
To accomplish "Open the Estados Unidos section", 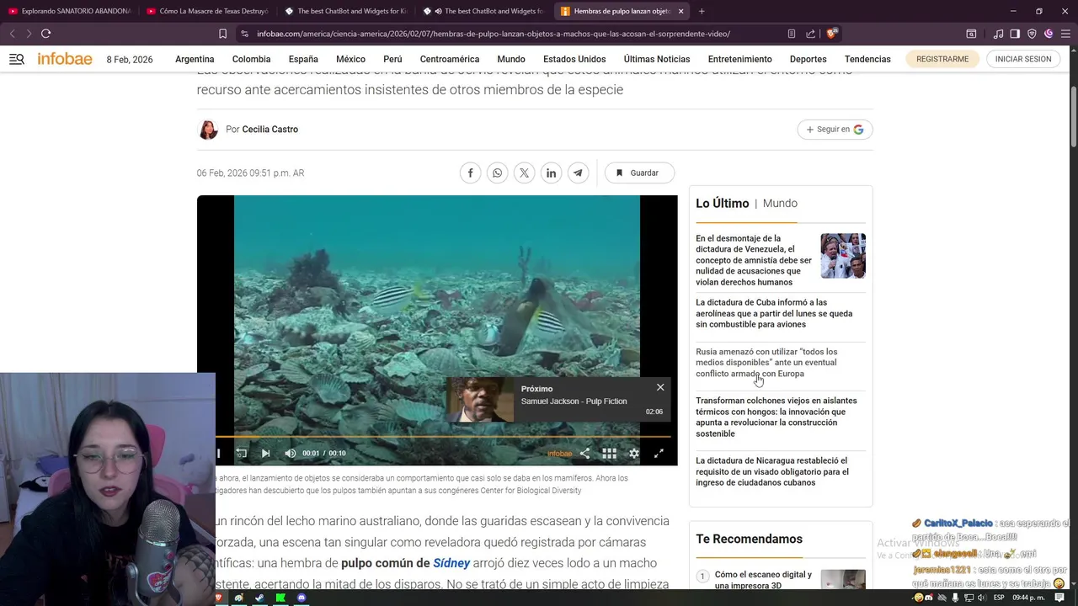I will click(x=574, y=59).
